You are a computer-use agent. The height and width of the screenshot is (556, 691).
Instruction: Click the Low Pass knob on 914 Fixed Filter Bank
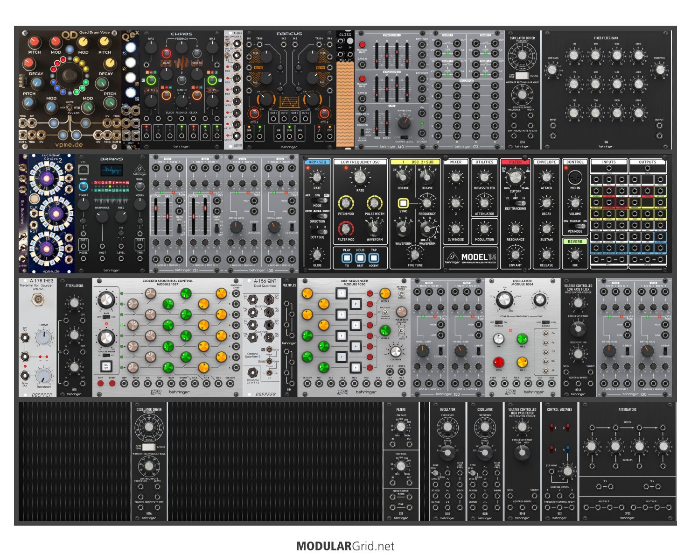click(552, 70)
